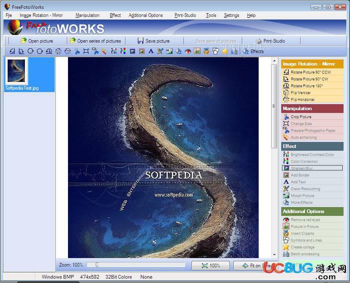This screenshot has height=283, width=350.
Task: Click the Add Text 'A' toolbar icon
Action: click(x=151, y=51)
